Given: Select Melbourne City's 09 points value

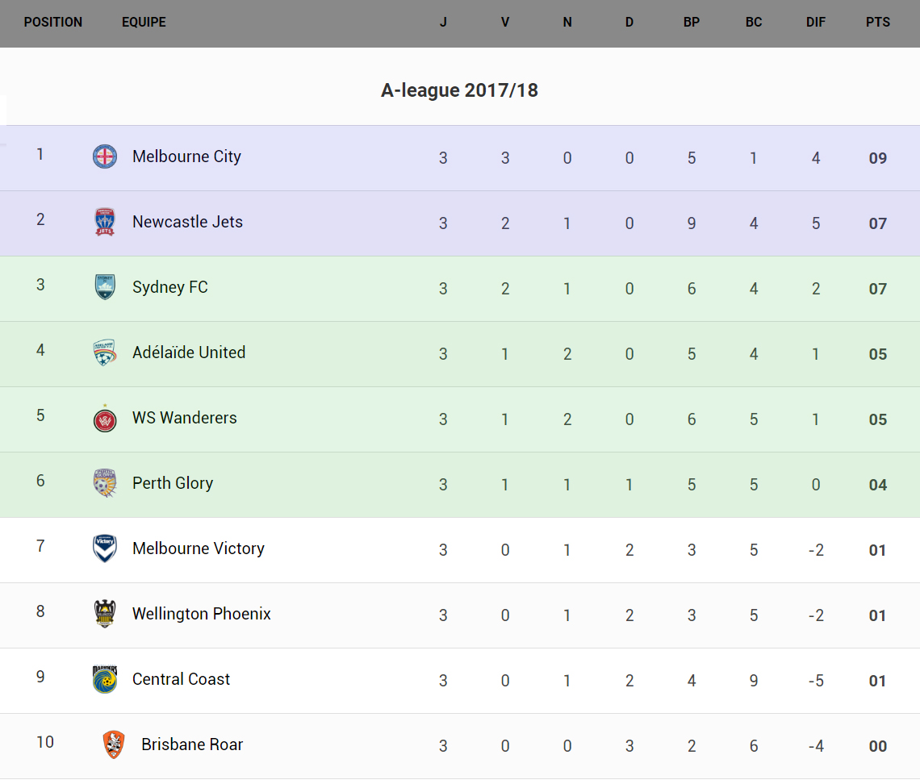Looking at the screenshot, I should (x=878, y=158).
